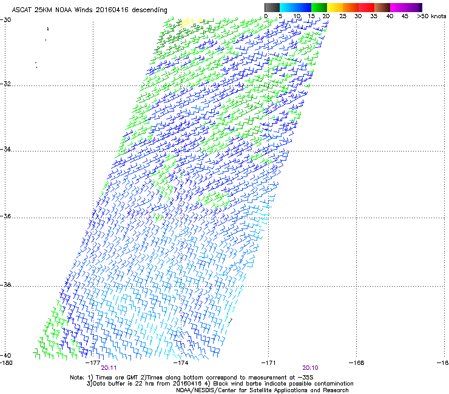Click the blue 10-15 knots legend swatch
The width and height of the screenshot is (449, 394).
point(303,7)
